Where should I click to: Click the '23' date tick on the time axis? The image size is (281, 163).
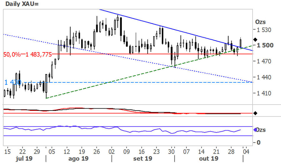(x=156, y=152)
